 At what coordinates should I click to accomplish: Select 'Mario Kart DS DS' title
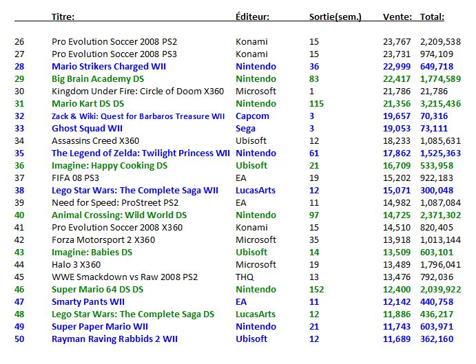87,104
